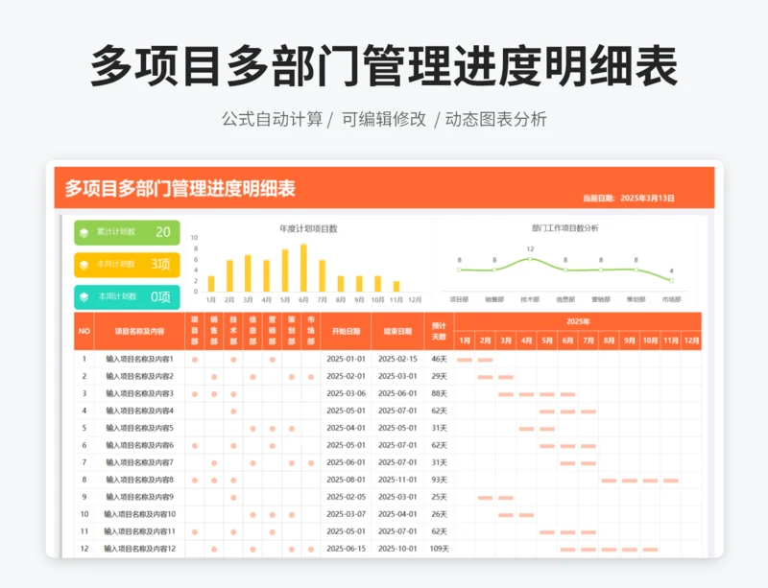Click the cube icon on the 本周计划数 card
Screen dimensions: 768x588
tap(84, 297)
